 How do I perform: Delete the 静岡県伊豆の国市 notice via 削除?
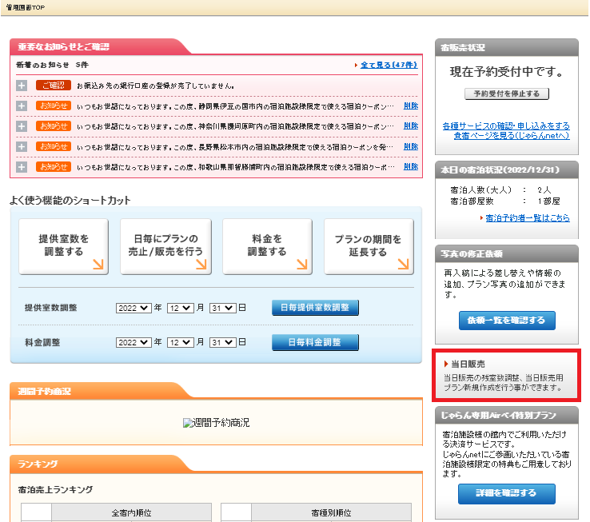pos(410,106)
